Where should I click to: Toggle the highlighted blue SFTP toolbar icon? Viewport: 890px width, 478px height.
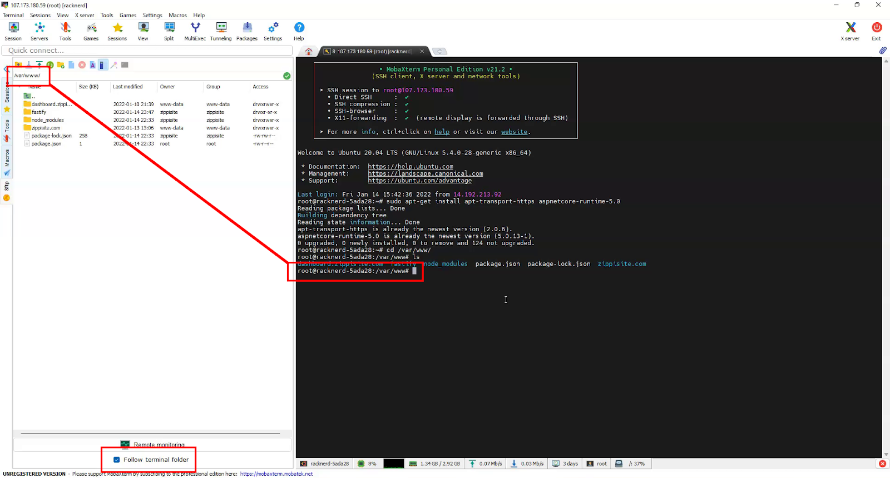coord(102,65)
